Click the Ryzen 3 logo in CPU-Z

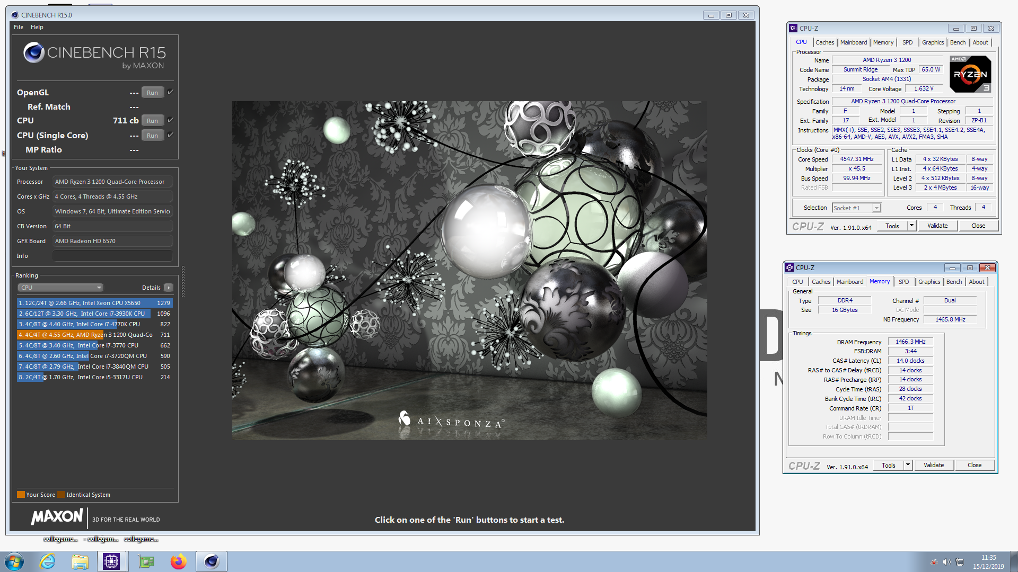(x=970, y=74)
